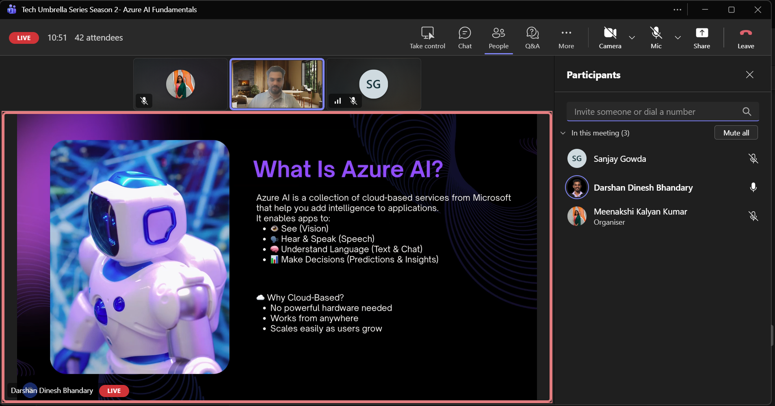Select the presenter's video thumbnail
Image resolution: width=775 pixels, height=406 pixels.
pyautogui.click(x=277, y=84)
